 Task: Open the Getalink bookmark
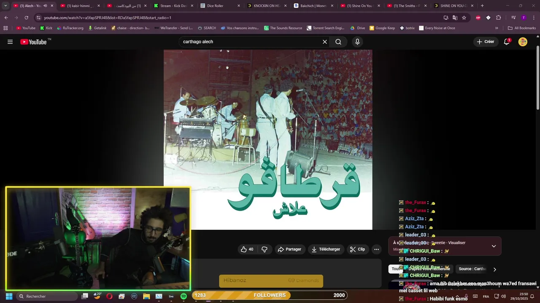tap(97, 28)
